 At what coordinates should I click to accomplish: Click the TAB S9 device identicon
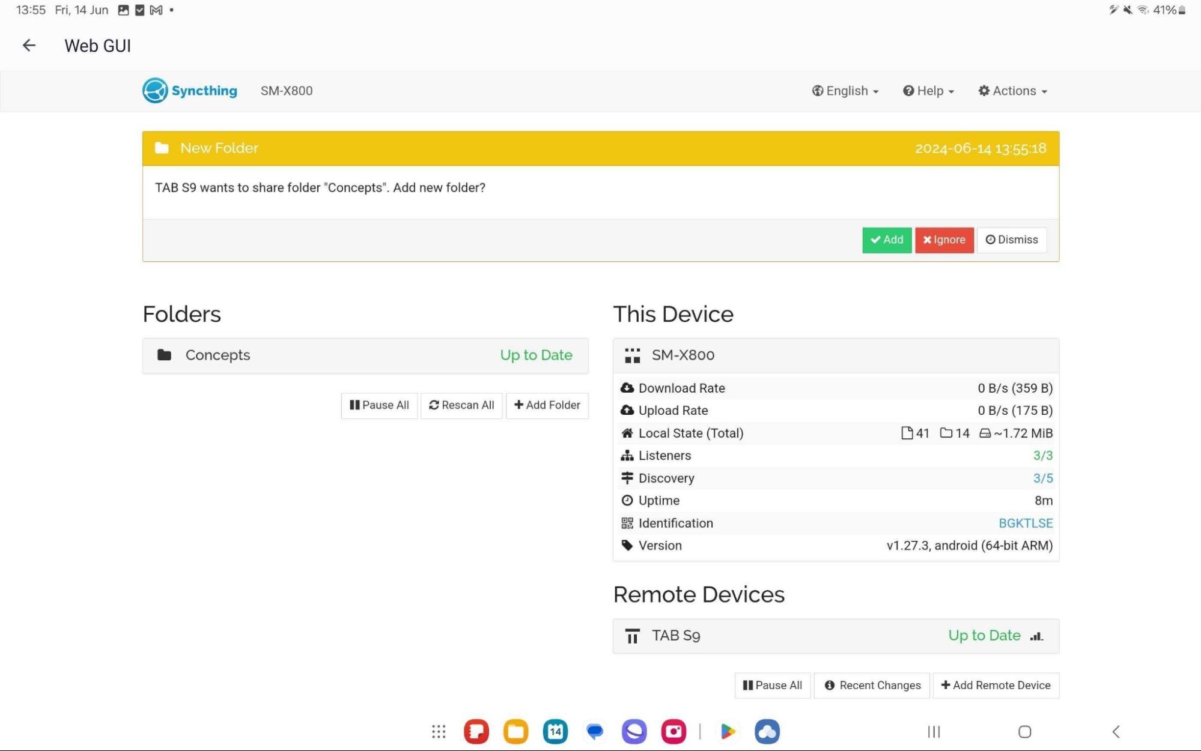(x=632, y=636)
